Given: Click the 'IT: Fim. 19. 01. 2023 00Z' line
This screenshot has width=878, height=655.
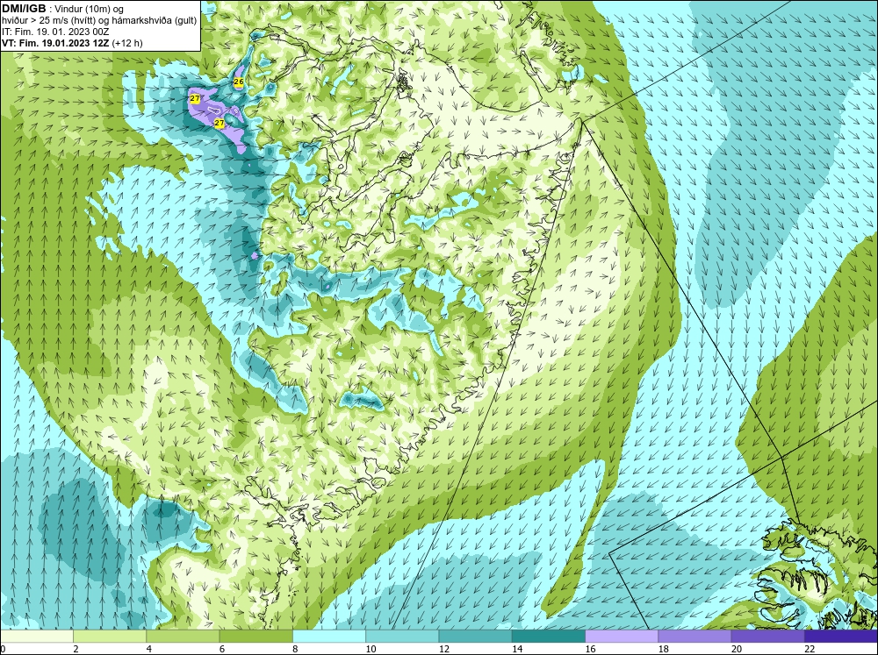Looking at the screenshot, I should pos(55,32).
